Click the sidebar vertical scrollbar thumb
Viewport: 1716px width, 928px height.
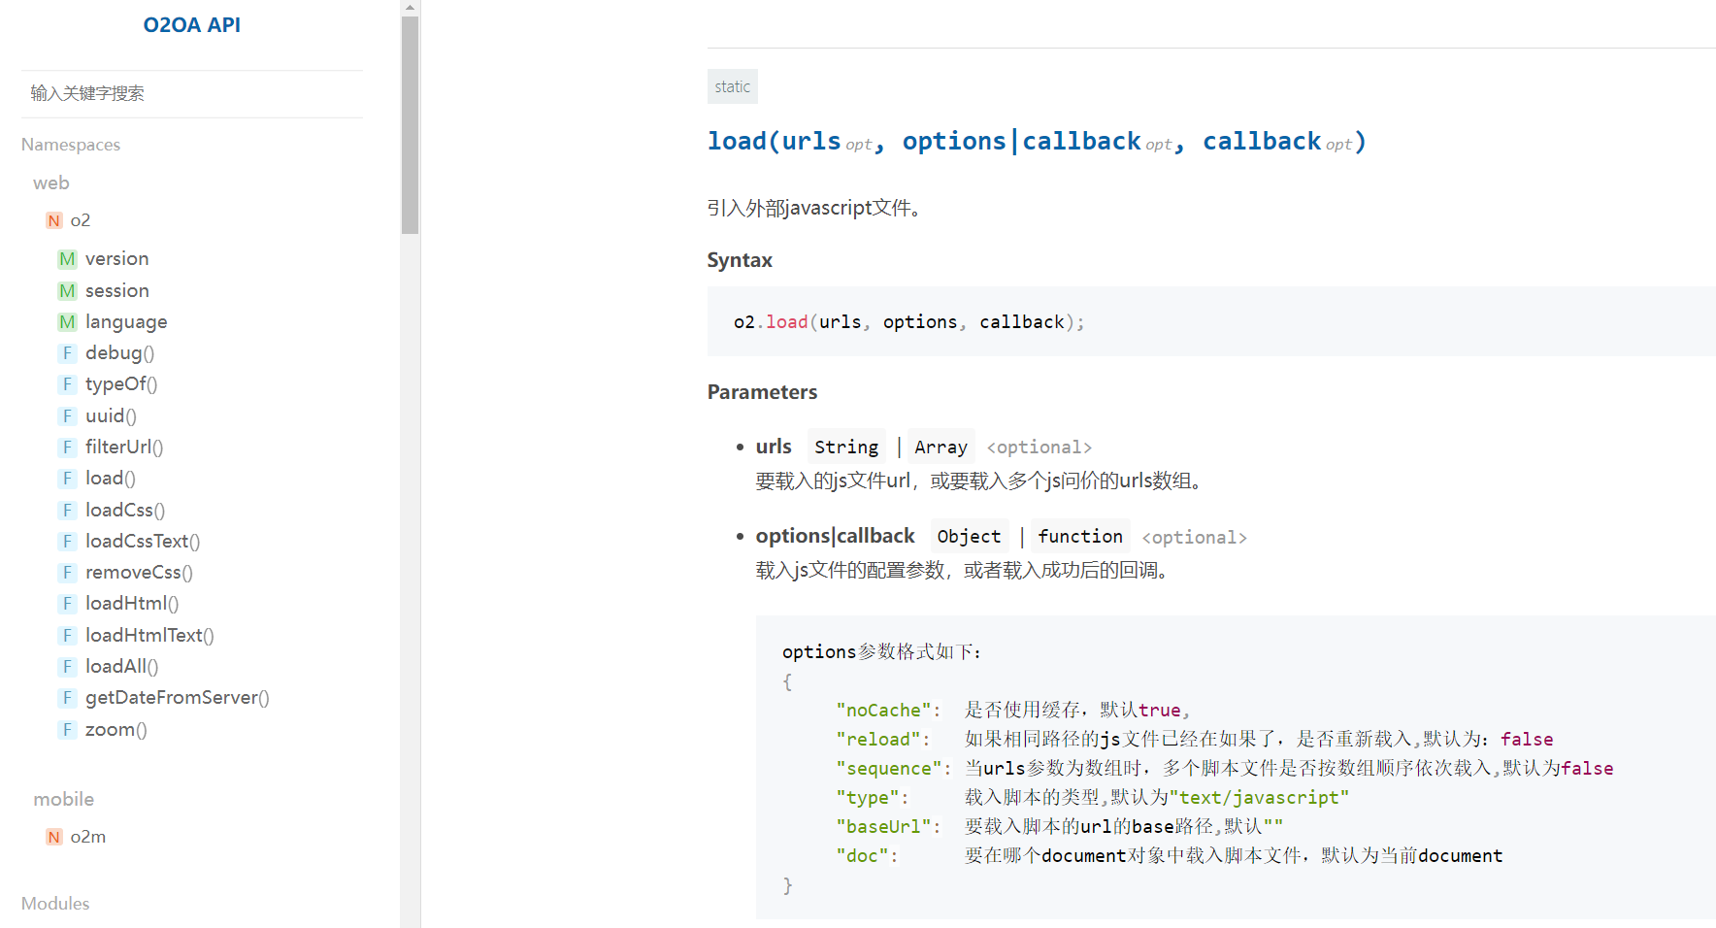[x=410, y=124]
